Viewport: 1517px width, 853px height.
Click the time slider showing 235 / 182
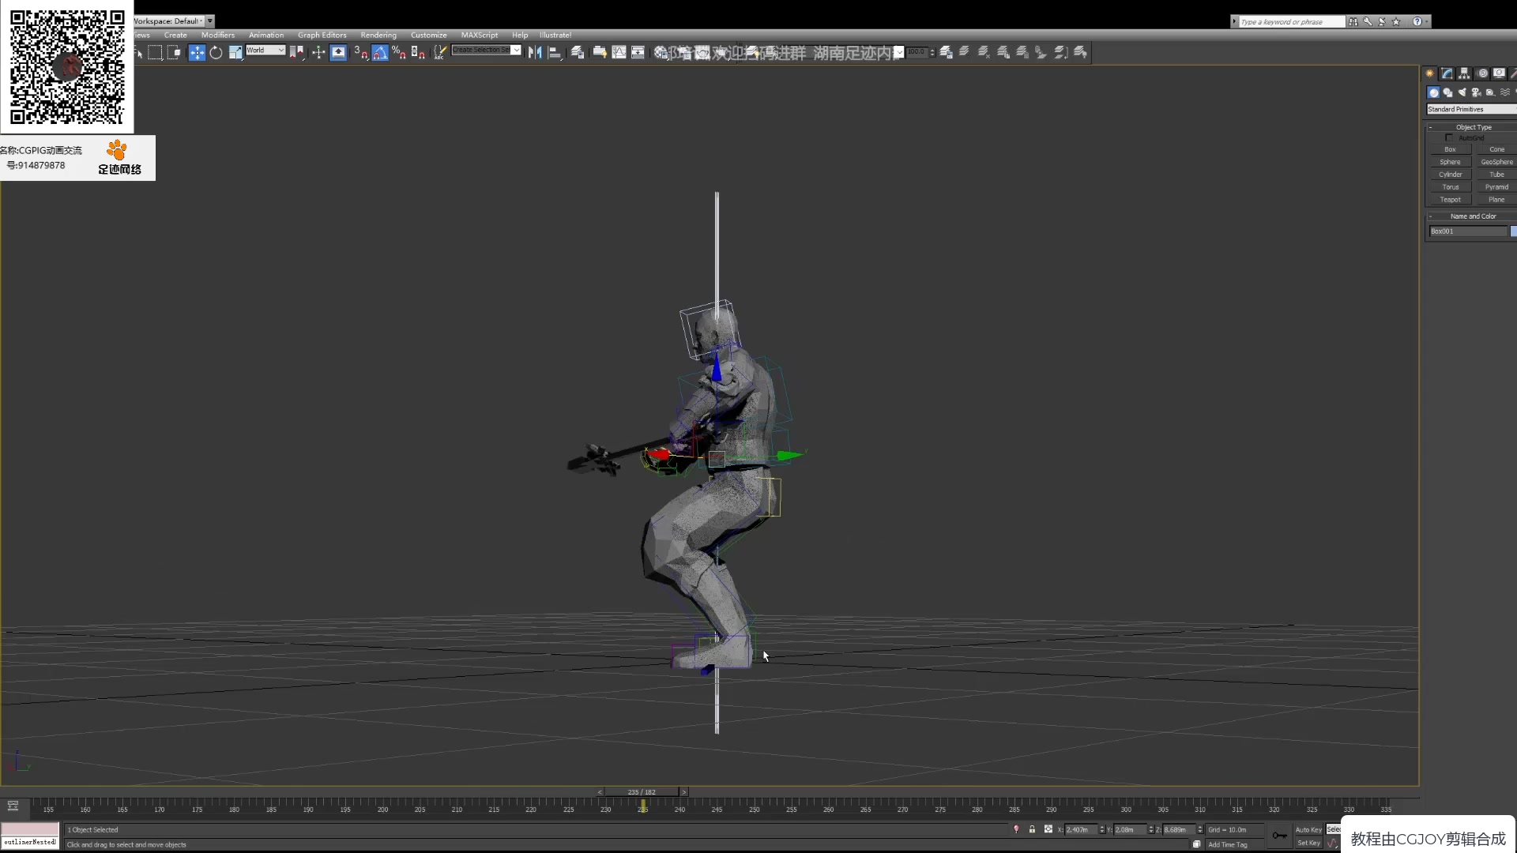coord(642,792)
